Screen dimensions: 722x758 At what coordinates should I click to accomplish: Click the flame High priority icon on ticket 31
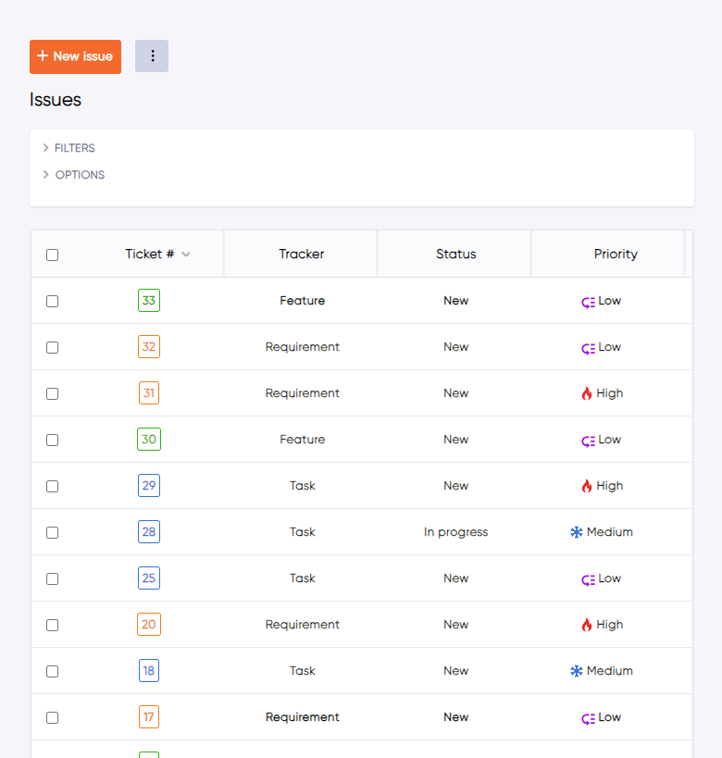click(x=585, y=392)
